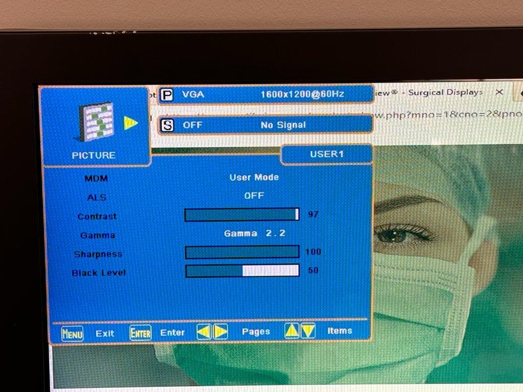Click the P primary input icon

(167, 94)
